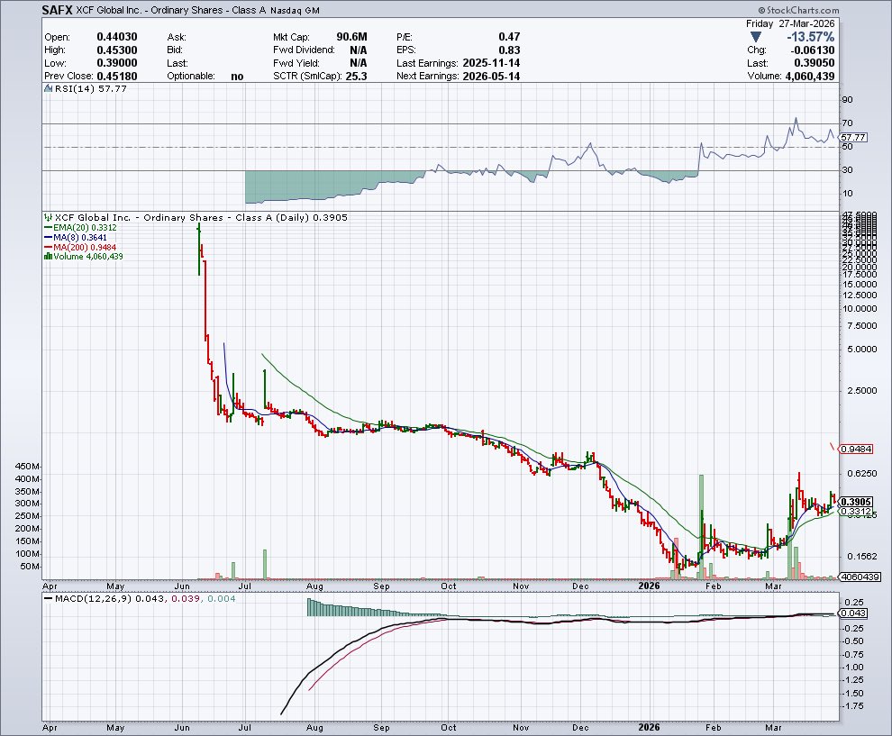Click the MA(8) 0.3641 legend entry
The image size is (892, 736).
click(x=79, y=237)
